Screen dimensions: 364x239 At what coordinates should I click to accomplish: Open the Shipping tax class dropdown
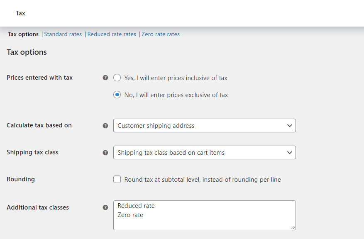[x=204, y=152]
